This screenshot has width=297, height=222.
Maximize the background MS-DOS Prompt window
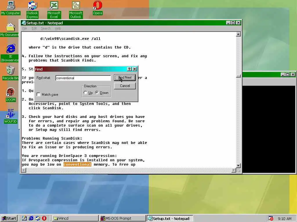point(287,75)
